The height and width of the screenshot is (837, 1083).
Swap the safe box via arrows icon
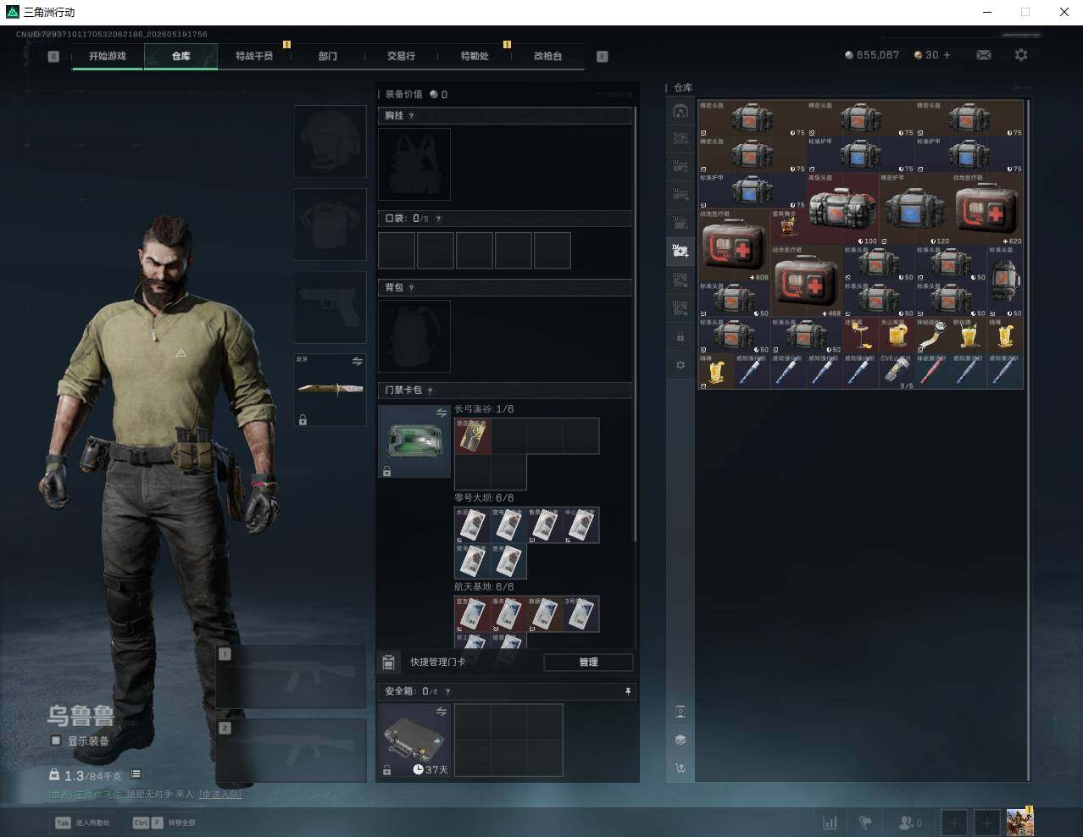(x=442, y=712)
